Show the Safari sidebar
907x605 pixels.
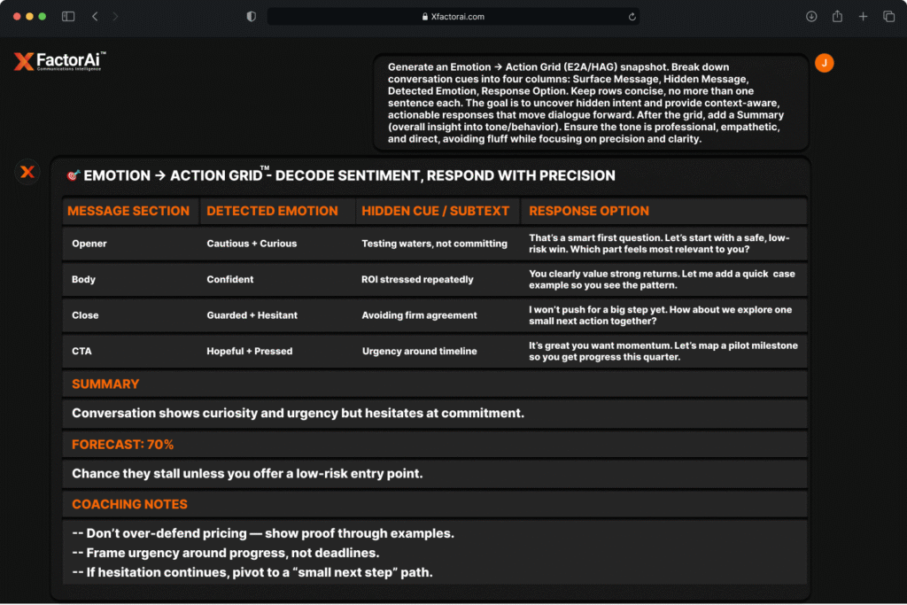pos(68,17)
